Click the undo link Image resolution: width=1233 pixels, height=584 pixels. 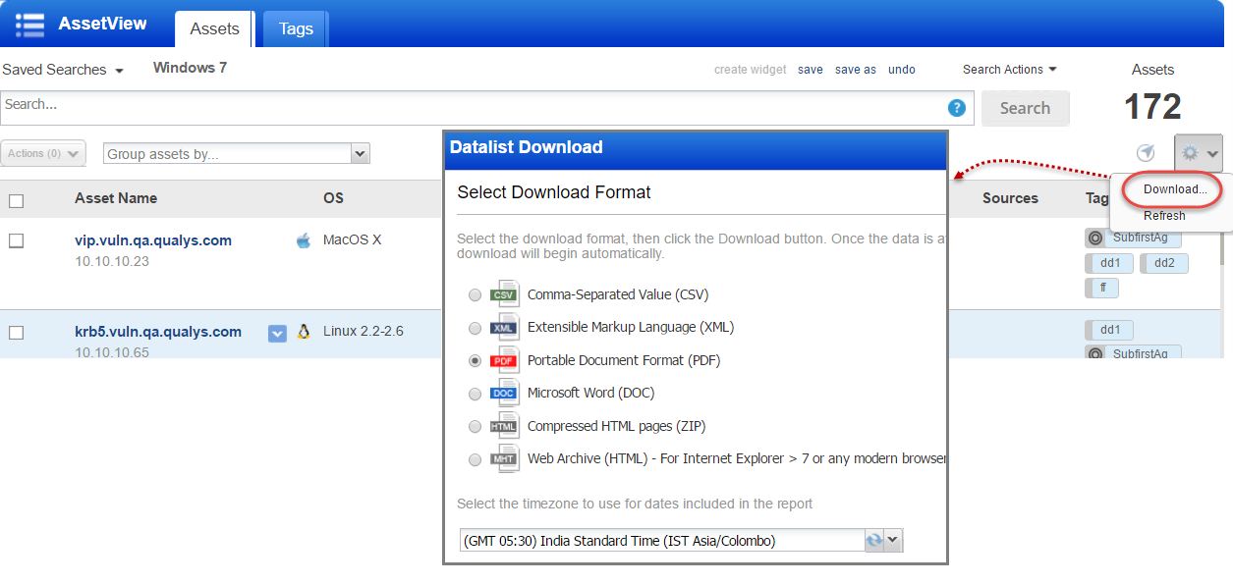coord(902,70)
